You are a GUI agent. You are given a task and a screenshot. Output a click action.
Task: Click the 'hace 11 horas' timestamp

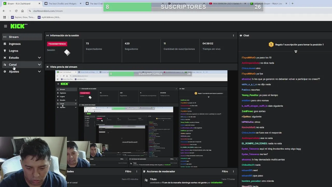click(x=228, y=179)
